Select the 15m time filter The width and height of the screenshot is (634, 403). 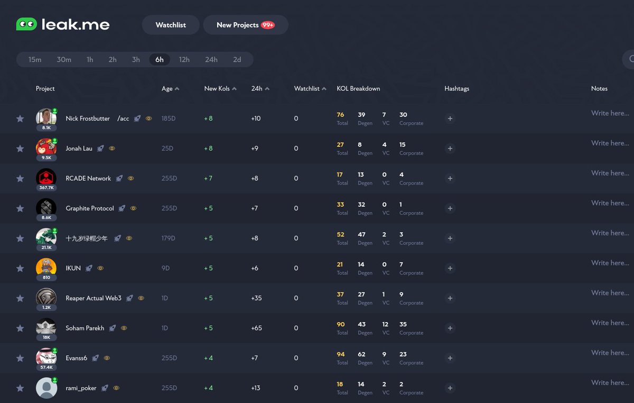[x=35, y=59]
